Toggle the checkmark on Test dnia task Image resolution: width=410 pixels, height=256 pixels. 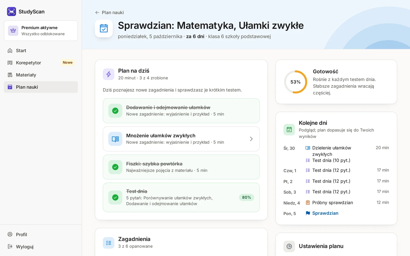pos(115,197)
